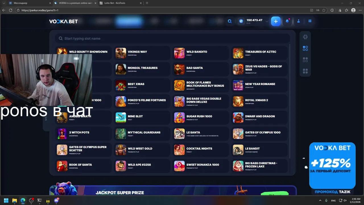Open Mythical Guardians icon
The width and height of the screenshot is (364, 205).
tap(121, 134)
